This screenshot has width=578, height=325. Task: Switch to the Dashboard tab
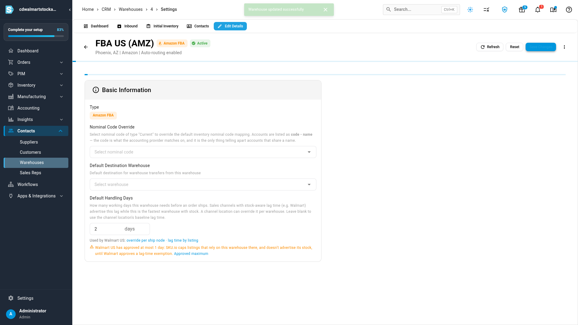click(x=96, y=26)
